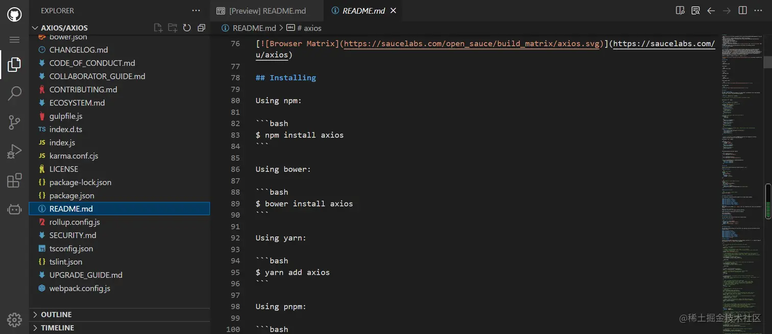Close the README.md editor tab
Image resolution: width=772 pixels, height=334 pixels.
point(393,11)
